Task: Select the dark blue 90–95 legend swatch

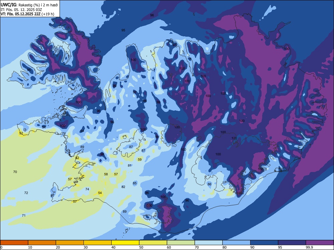Action: pyautogui.click(x=264, y=243)
